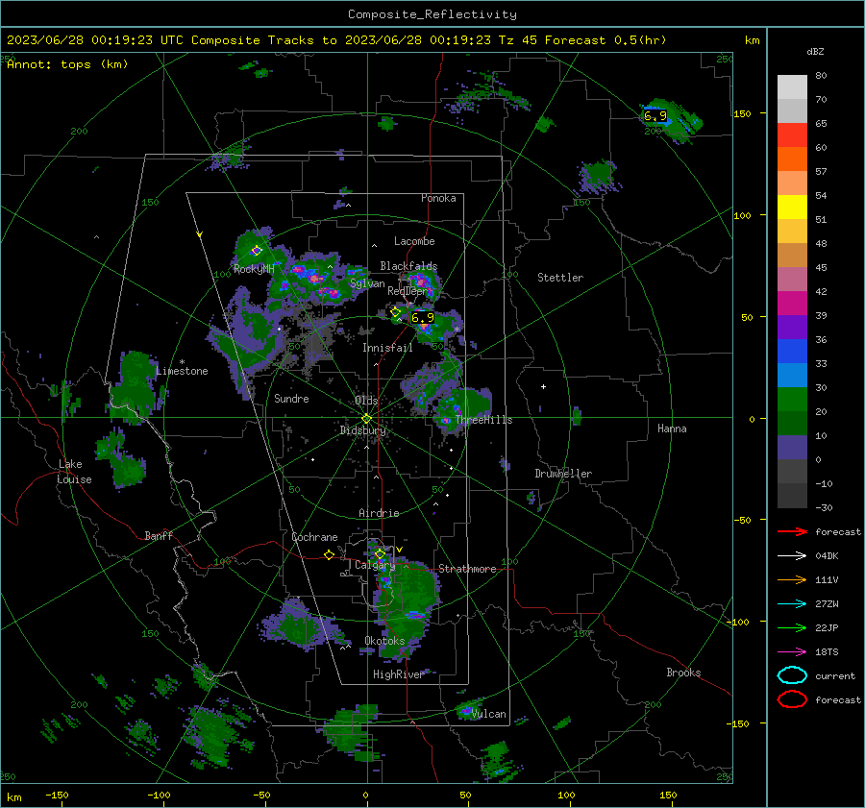
Task: Click the RockyMH label
Action: pyautogui.click(x=254, y=269)
